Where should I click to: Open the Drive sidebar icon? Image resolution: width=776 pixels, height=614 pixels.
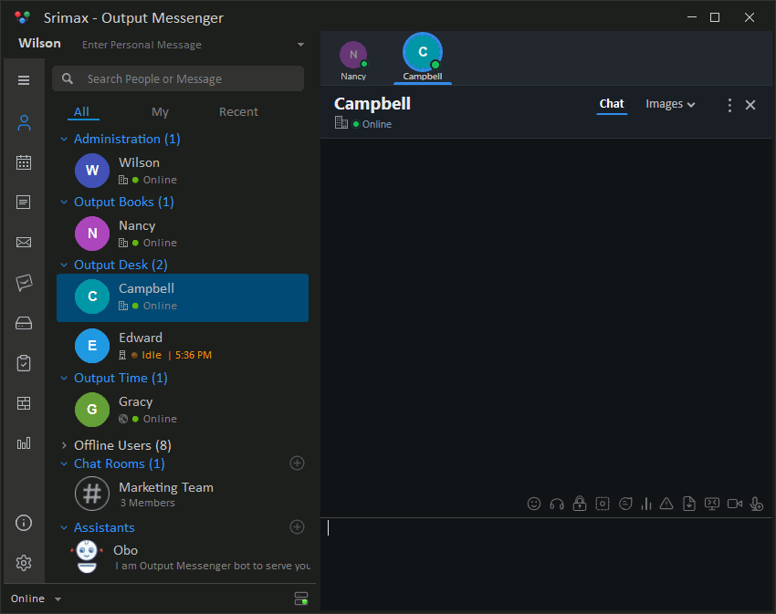pos(23,323)
